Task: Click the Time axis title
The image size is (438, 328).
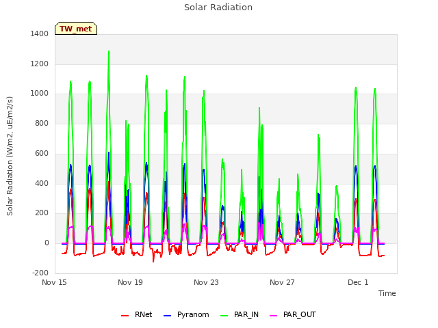Action: (387, 293)
